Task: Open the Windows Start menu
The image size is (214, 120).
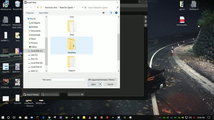Action: 3,117
